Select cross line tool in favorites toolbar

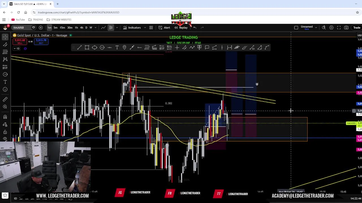(177, 47)
